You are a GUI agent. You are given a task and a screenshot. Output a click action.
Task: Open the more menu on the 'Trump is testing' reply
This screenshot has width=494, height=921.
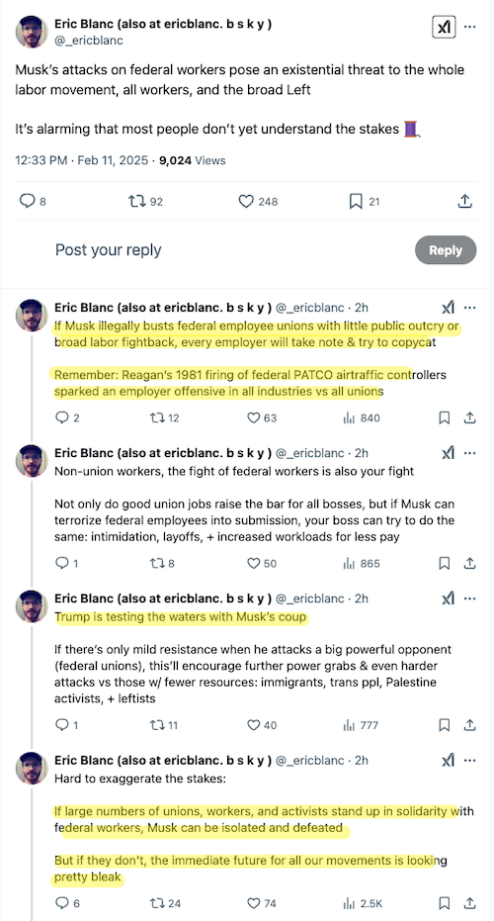(470, 599)
